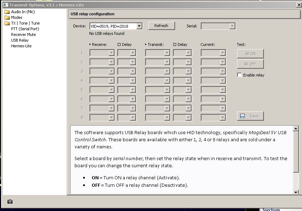Click the Save button with floppy disk icon
This screenshot has height=211, width=302.
click(250, 116)
